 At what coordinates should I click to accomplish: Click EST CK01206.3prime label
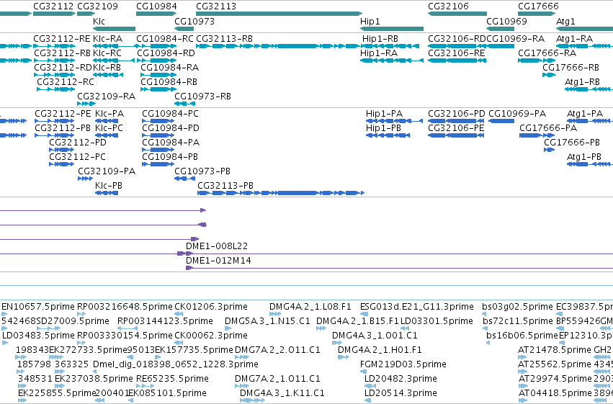[211, 307]
